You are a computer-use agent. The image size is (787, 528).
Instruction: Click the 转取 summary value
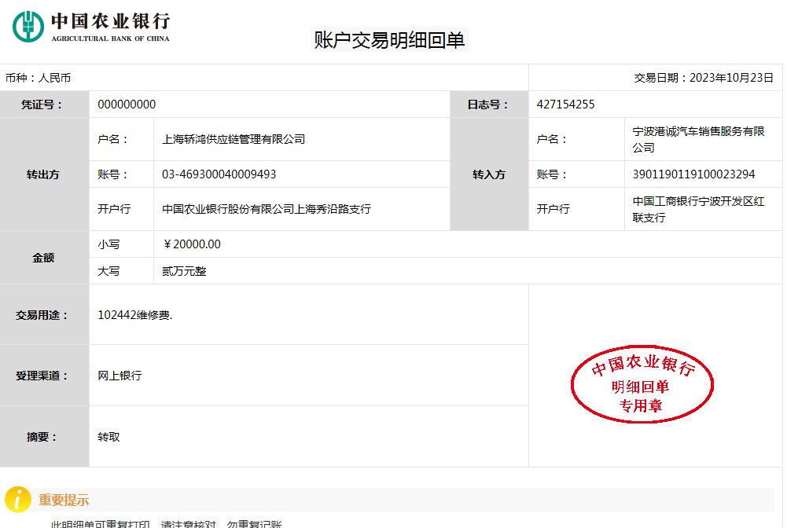click(x=108, y=437)
